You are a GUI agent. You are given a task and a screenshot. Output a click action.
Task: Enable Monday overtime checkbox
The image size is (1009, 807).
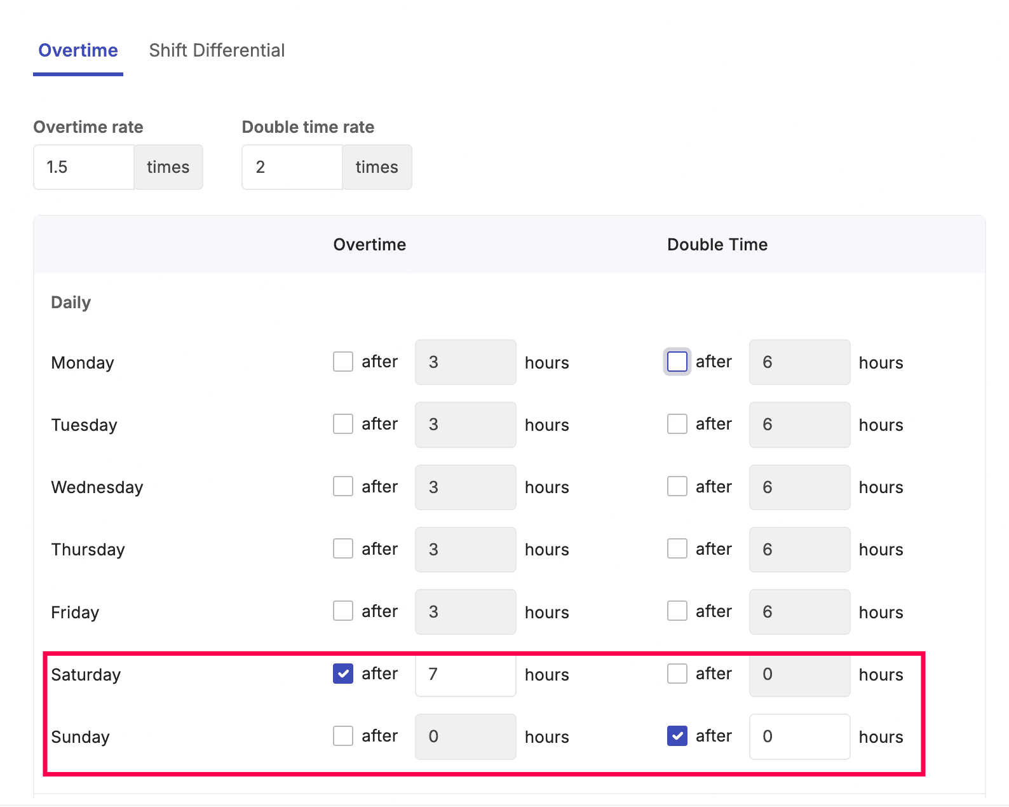pos(343,362)
